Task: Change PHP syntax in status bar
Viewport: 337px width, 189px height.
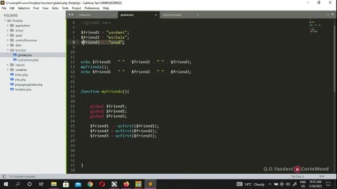Action: click(x=322, y=176)
